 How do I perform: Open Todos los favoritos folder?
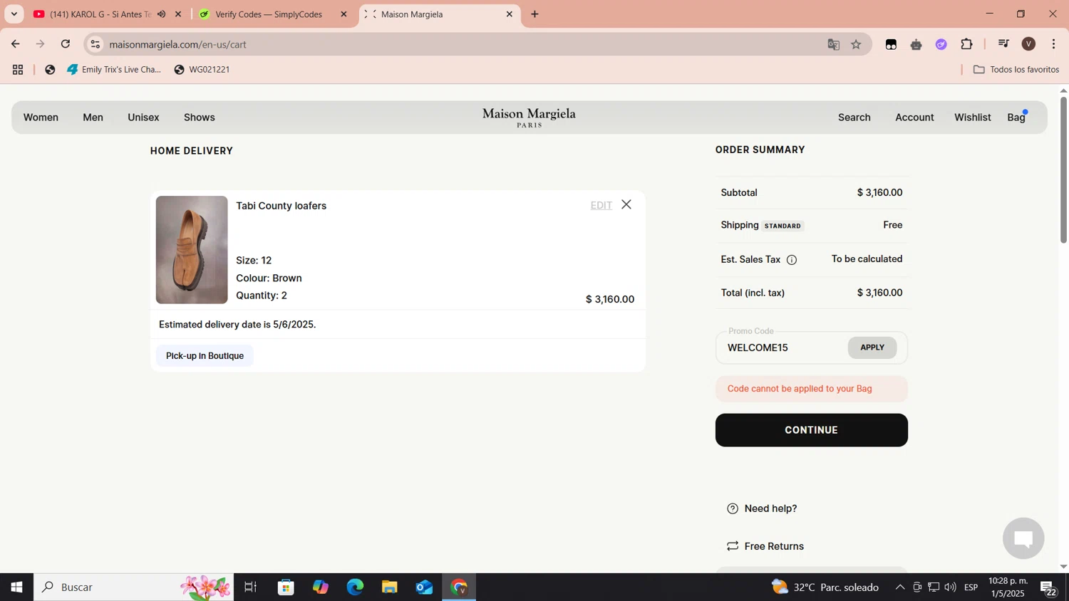click(1016, 70)
